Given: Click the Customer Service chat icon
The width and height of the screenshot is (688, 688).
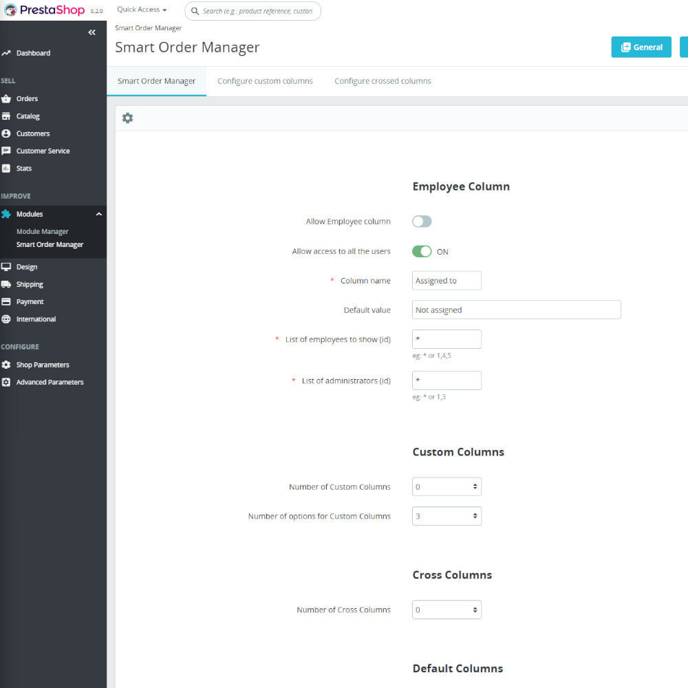Looking at the screenshot, I should [x=6, y=151].
